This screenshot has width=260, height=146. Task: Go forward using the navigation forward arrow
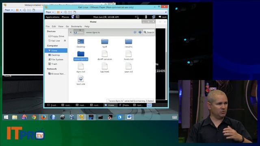pos(140,32)
